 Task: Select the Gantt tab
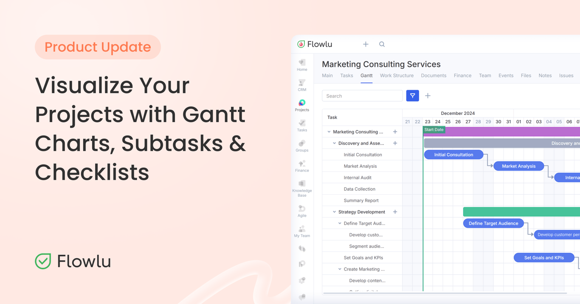tap(366, 75)
